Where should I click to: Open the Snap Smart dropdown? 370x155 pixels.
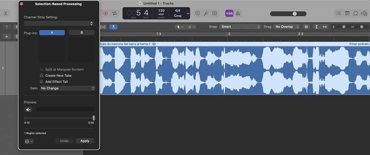click(x=240, y=27)
